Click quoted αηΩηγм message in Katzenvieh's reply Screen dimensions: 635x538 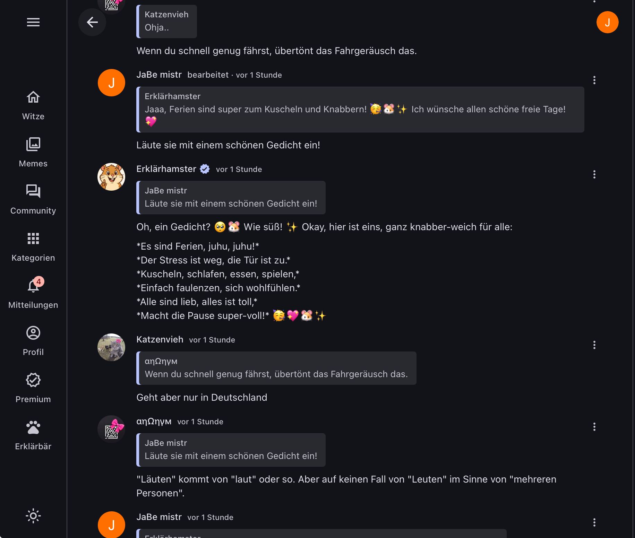[x=276, y=368]
